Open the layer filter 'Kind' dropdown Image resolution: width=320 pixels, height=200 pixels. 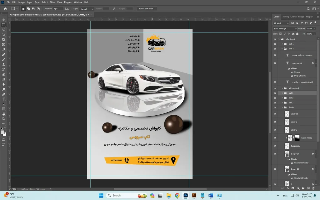[x=281, y=23]
